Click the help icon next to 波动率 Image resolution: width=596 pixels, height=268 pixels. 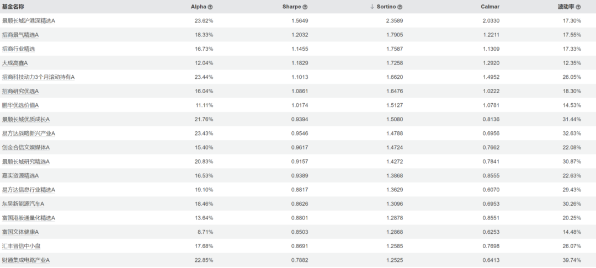(x=579, y=7)
